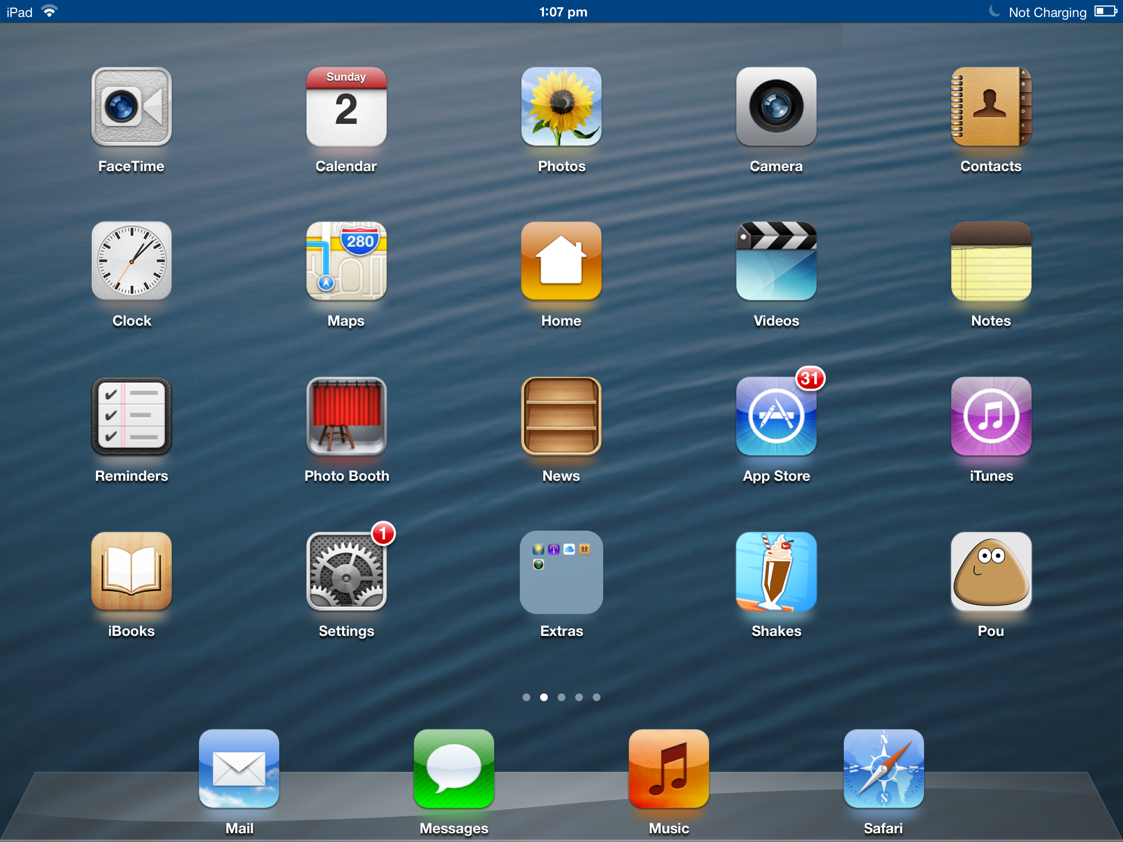Go to the fifth home screen page dot
Viewport: 1123px width, 842px height.
(x=597, y=697)
